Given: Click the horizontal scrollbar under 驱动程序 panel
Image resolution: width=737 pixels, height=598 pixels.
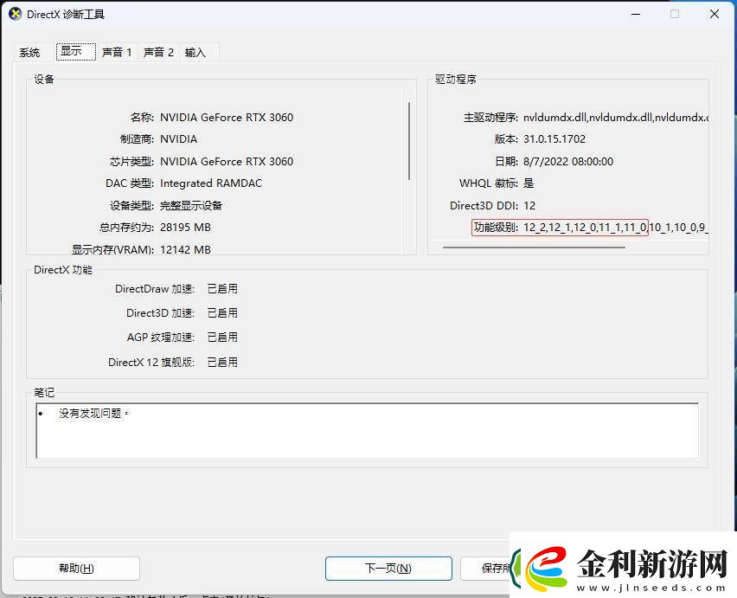Looking at the screenshot, I should (532, 248).
